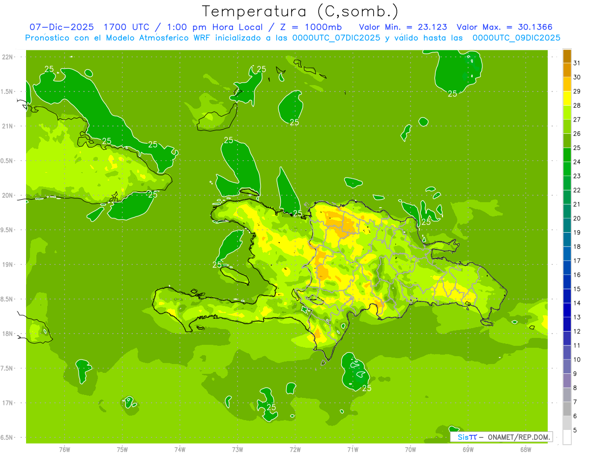The image size is (590, 456).
Task: Click the '74W' longitude axis label
Action: pos(180,450)
